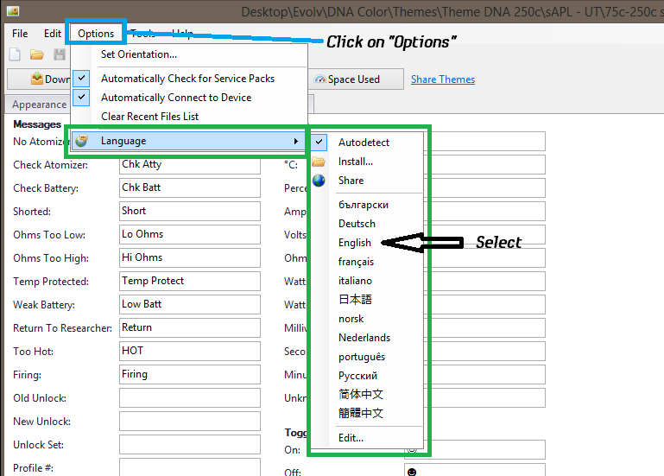Viewport: 664px width, 476px height.
Task: Select norsk language
Action: pos(351,319)
